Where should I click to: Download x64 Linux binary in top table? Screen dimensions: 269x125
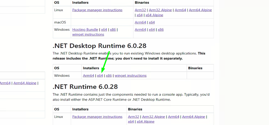pos(140,15)
